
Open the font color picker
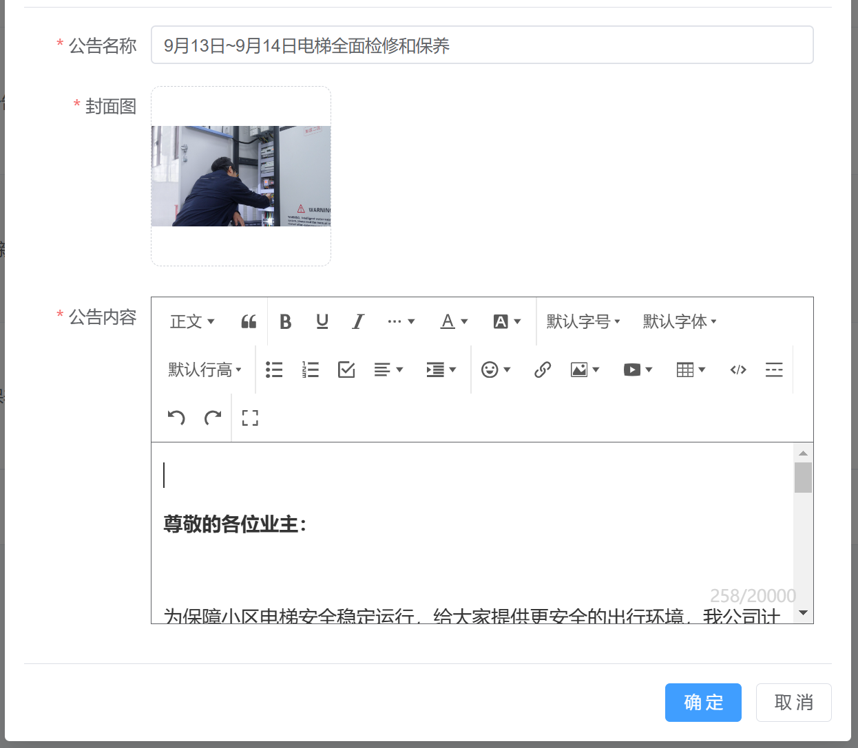point(454,321)
